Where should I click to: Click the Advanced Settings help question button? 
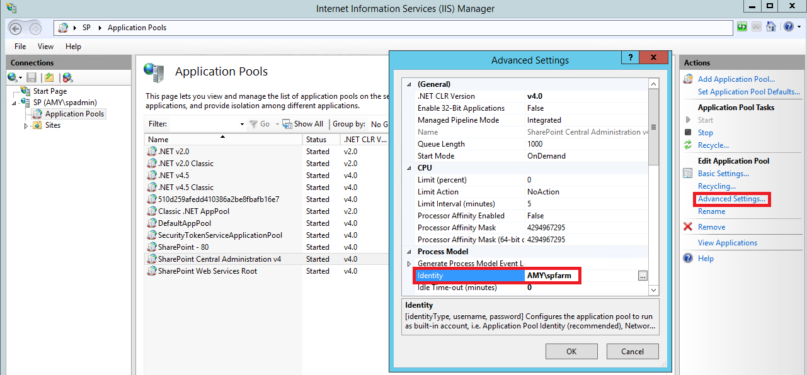tap(630, 58)
